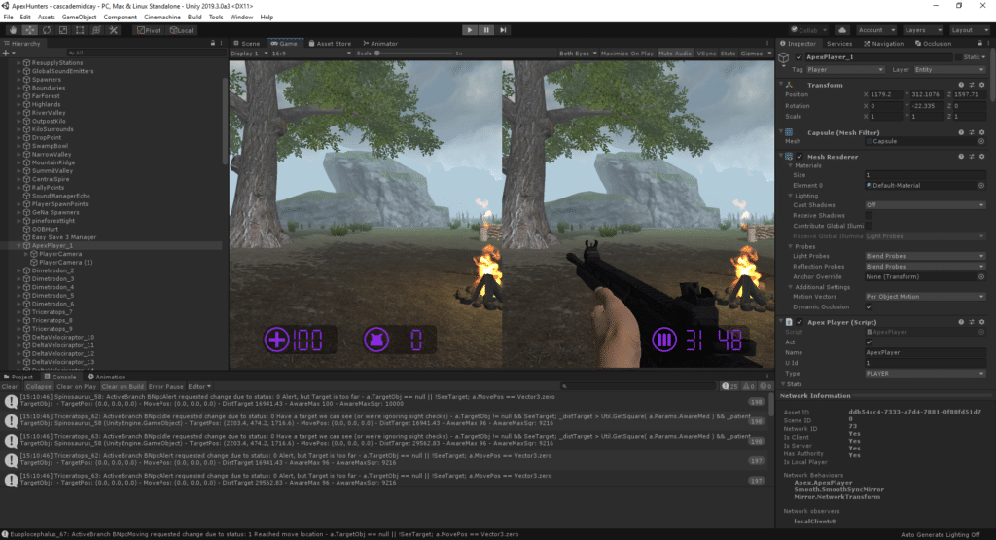
Task: Switch to the Animator tab
Action: [x=380, y=43]
